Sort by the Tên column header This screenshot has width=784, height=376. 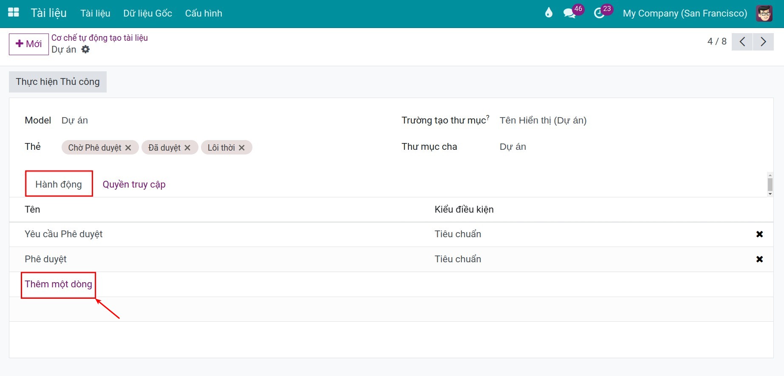tap(32, 209)
